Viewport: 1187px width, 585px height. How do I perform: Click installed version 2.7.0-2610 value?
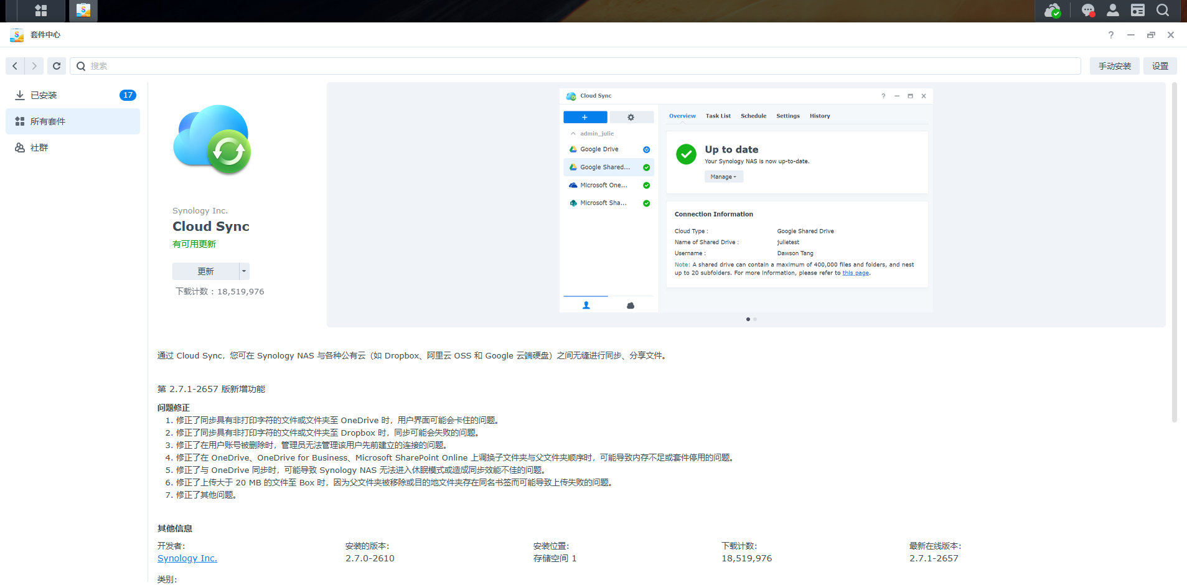click(x=370, y=558)
